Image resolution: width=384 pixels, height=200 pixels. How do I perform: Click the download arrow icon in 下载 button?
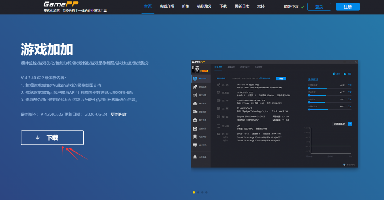pyautogui.click(x=37, y=138)
